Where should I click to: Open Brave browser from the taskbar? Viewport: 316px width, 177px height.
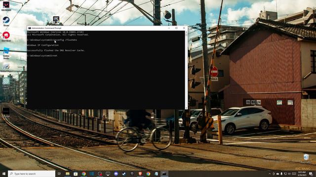coord(140,174)
